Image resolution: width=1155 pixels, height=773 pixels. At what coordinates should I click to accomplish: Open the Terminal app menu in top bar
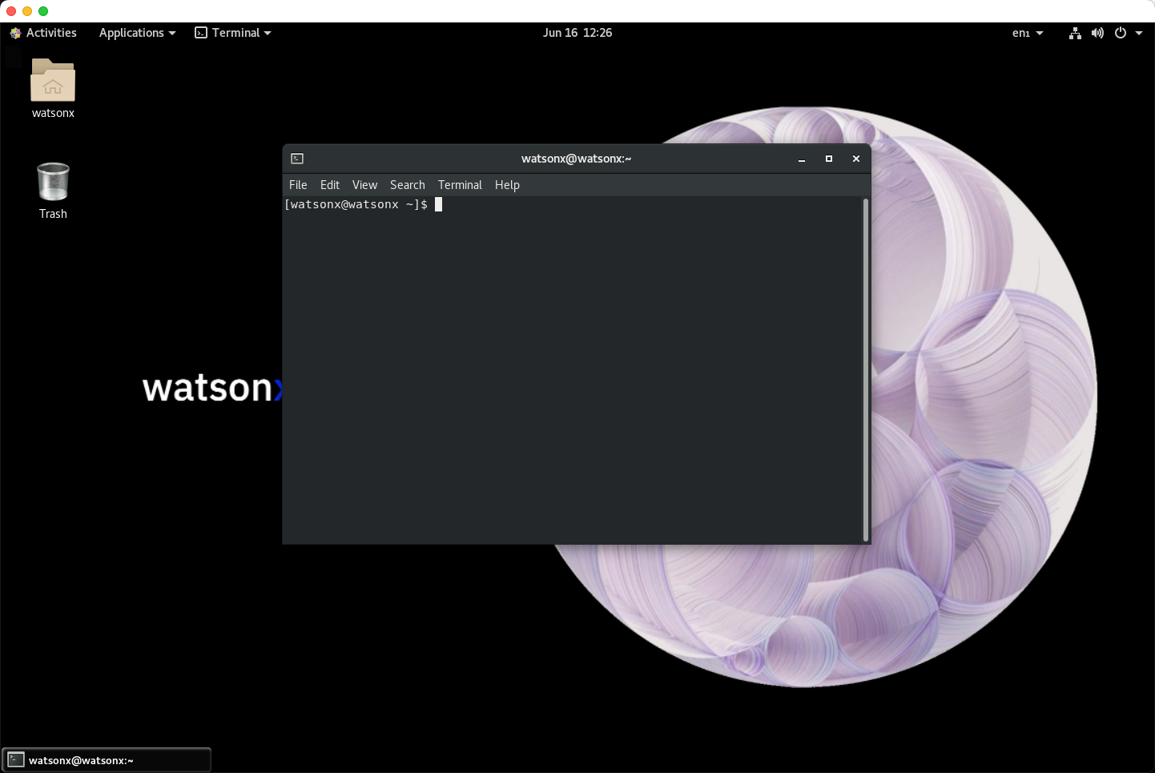(233, 33)
